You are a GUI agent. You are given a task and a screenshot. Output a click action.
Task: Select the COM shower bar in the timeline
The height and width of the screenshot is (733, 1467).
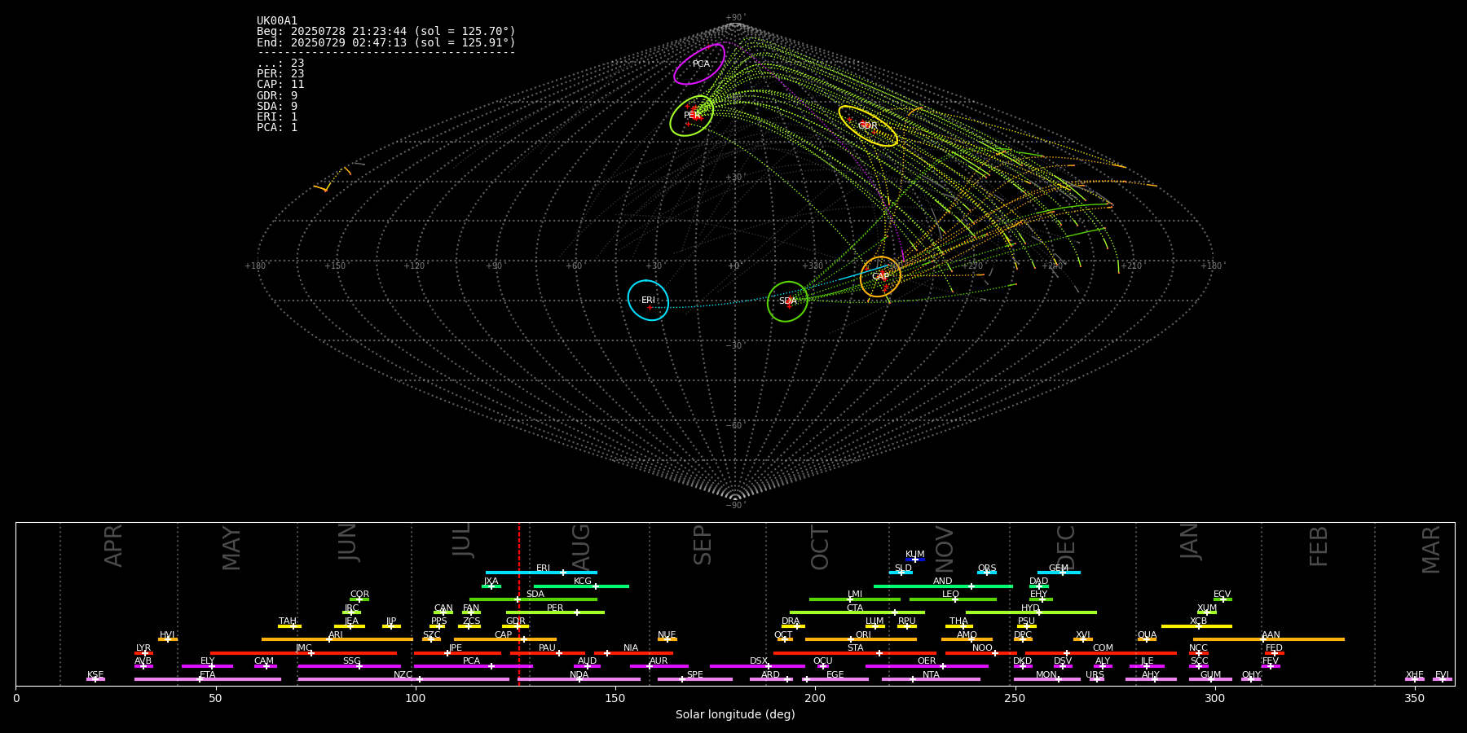click(1101, 652)
